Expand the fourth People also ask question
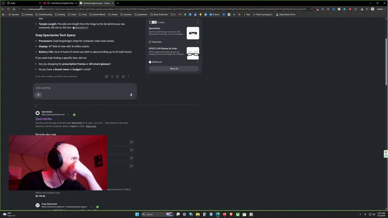The width and height of the screenshot is (388, 218). click(x=131, y=166)
